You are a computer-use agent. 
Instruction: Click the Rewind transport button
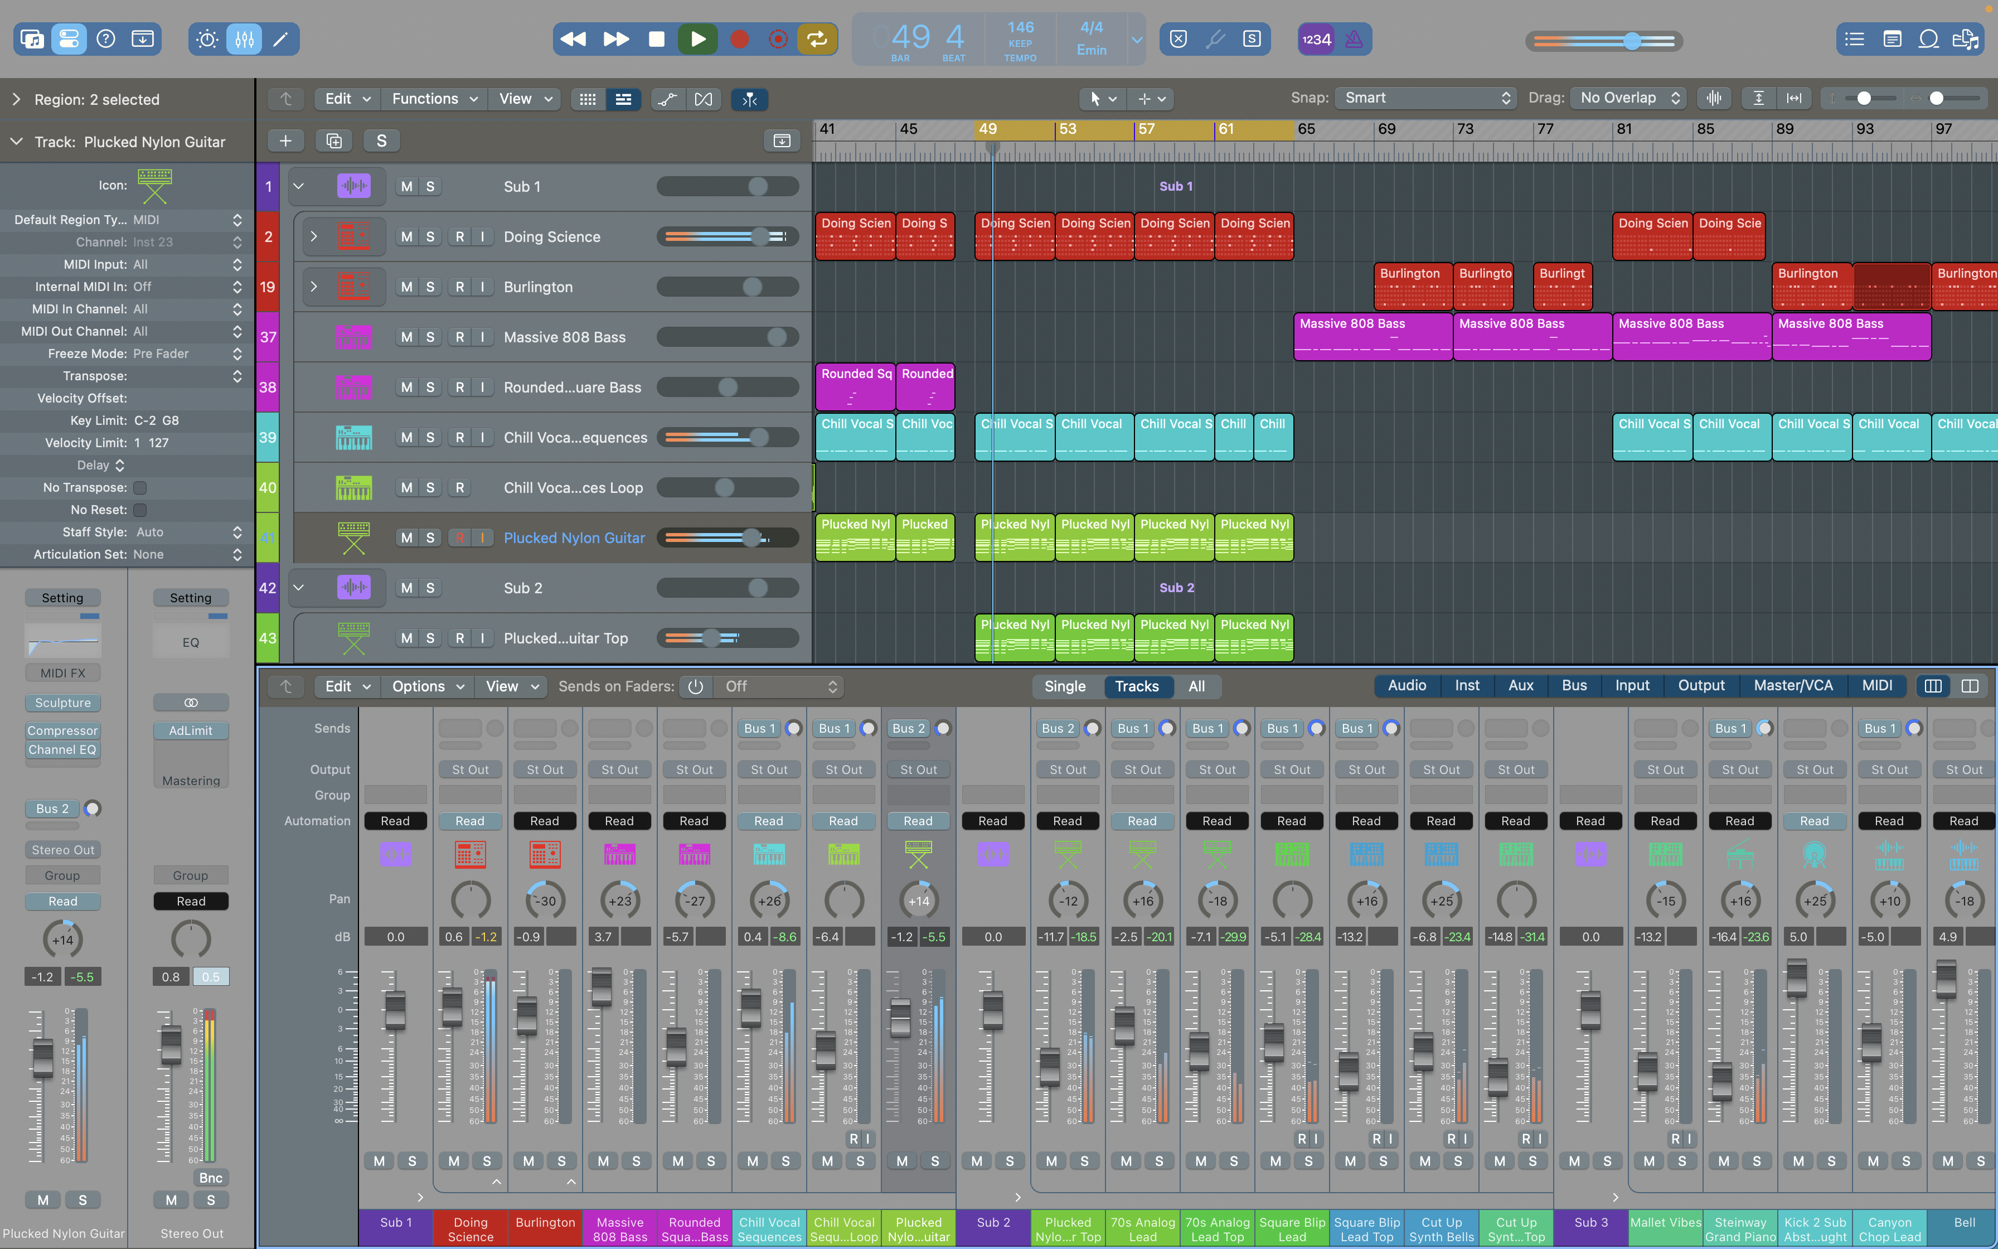pos(573,39)
